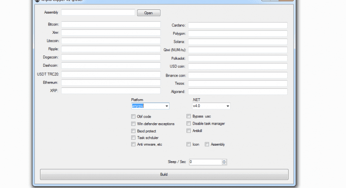Screen dimensions: 346x188
Task: Check the Disable task manager option
Action: point(189,124)
